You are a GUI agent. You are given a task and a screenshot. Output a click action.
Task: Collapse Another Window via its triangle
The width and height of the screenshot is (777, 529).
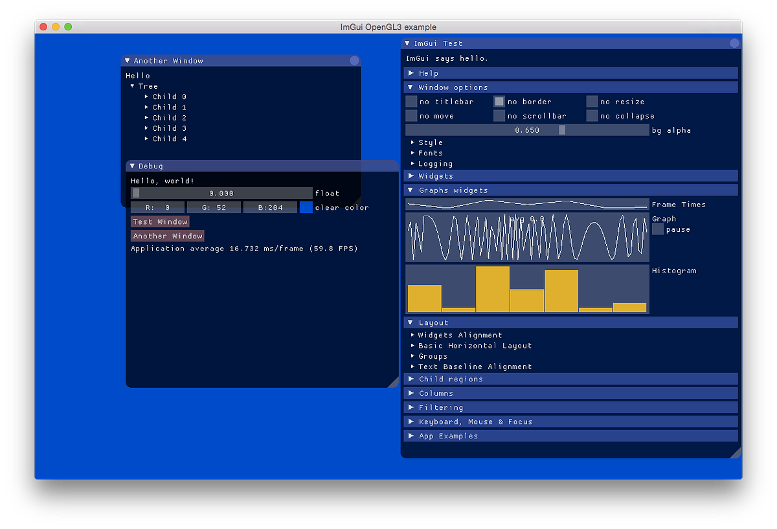click(127, 60)
